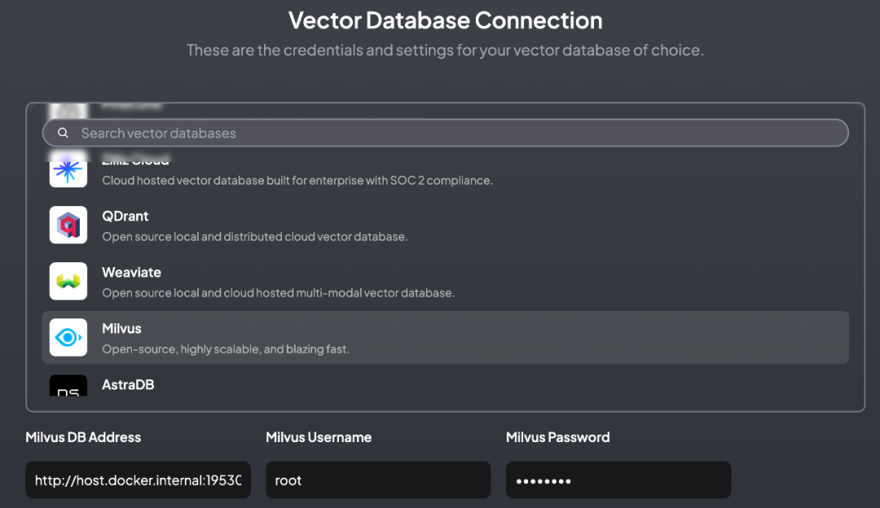This screenshot has width=880, height=508.
Task: Click the Zilliz SOC 2 compliance description
Action: pos(297,180)
